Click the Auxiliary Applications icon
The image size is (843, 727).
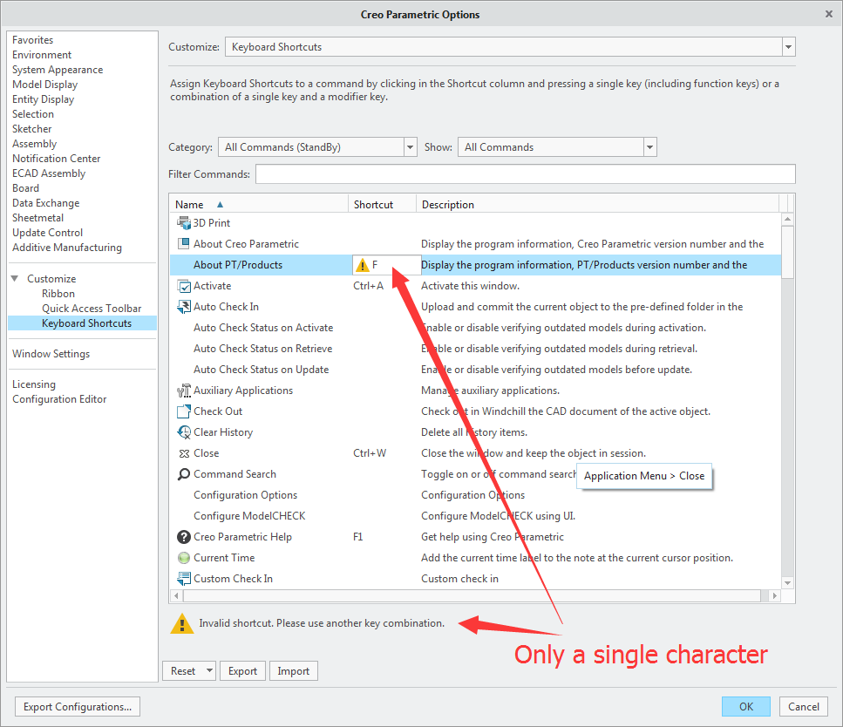coord(184,391)
